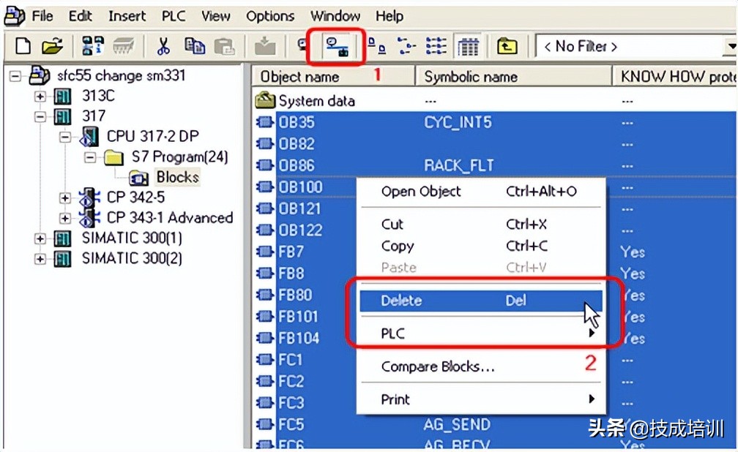The image size is (738, 452).
Task: Select the FB80 block
Action: 295,295
